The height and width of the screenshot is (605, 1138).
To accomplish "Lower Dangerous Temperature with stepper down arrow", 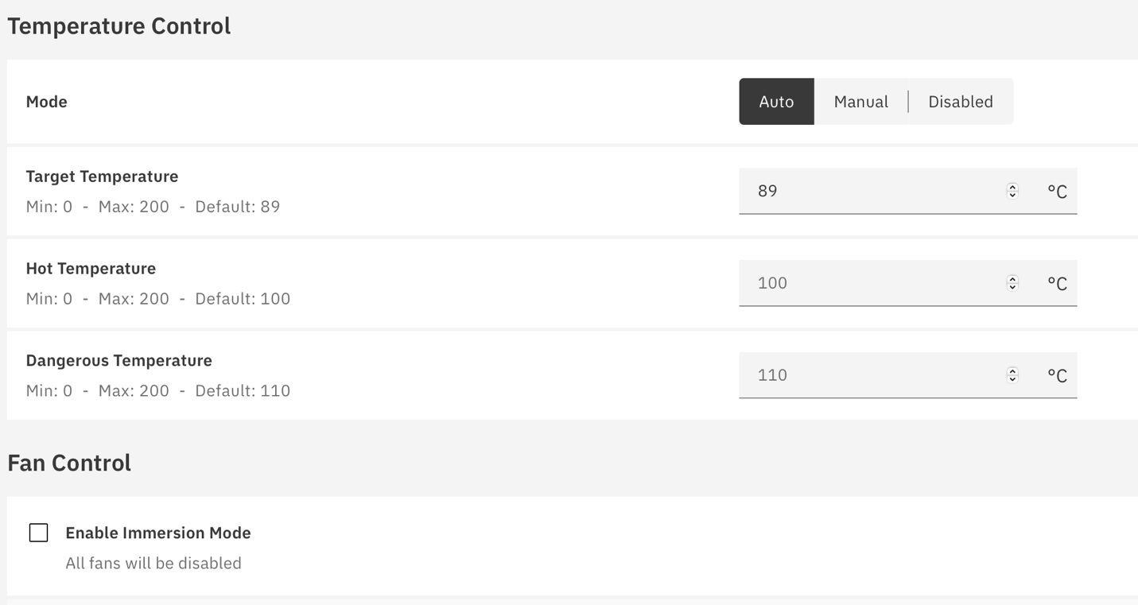I will coord(1012,379).
